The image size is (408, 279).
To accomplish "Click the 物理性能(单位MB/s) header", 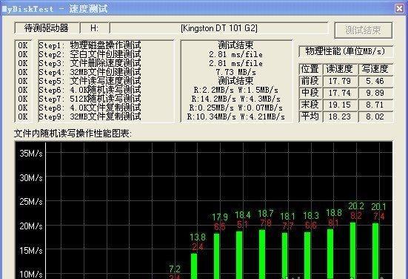I will point(345,51).
